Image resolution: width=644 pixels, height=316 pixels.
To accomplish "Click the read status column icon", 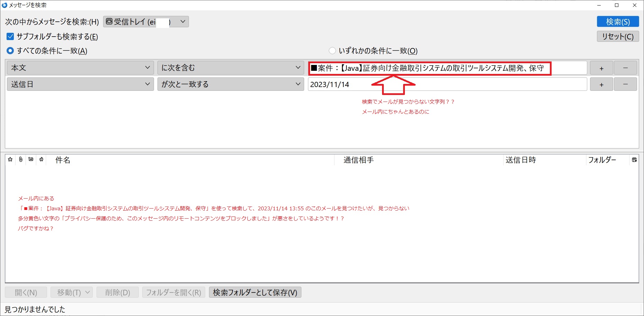I will pos(31,160).
